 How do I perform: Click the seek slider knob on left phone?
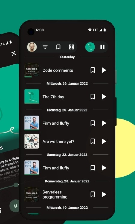pos(16,185)
